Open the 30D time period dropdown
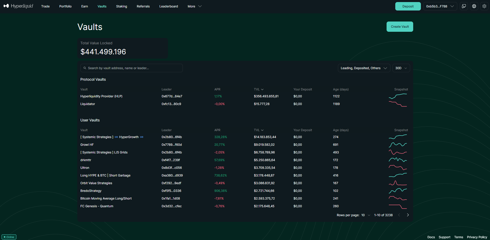The width and height of the screenshot is (490, 240). click(x=401, y=68)
